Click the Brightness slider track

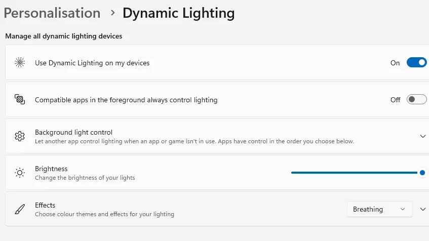tap(355, 173)
